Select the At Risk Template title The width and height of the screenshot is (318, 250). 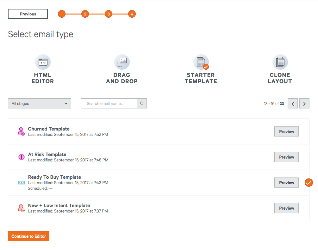coord(47,154)
